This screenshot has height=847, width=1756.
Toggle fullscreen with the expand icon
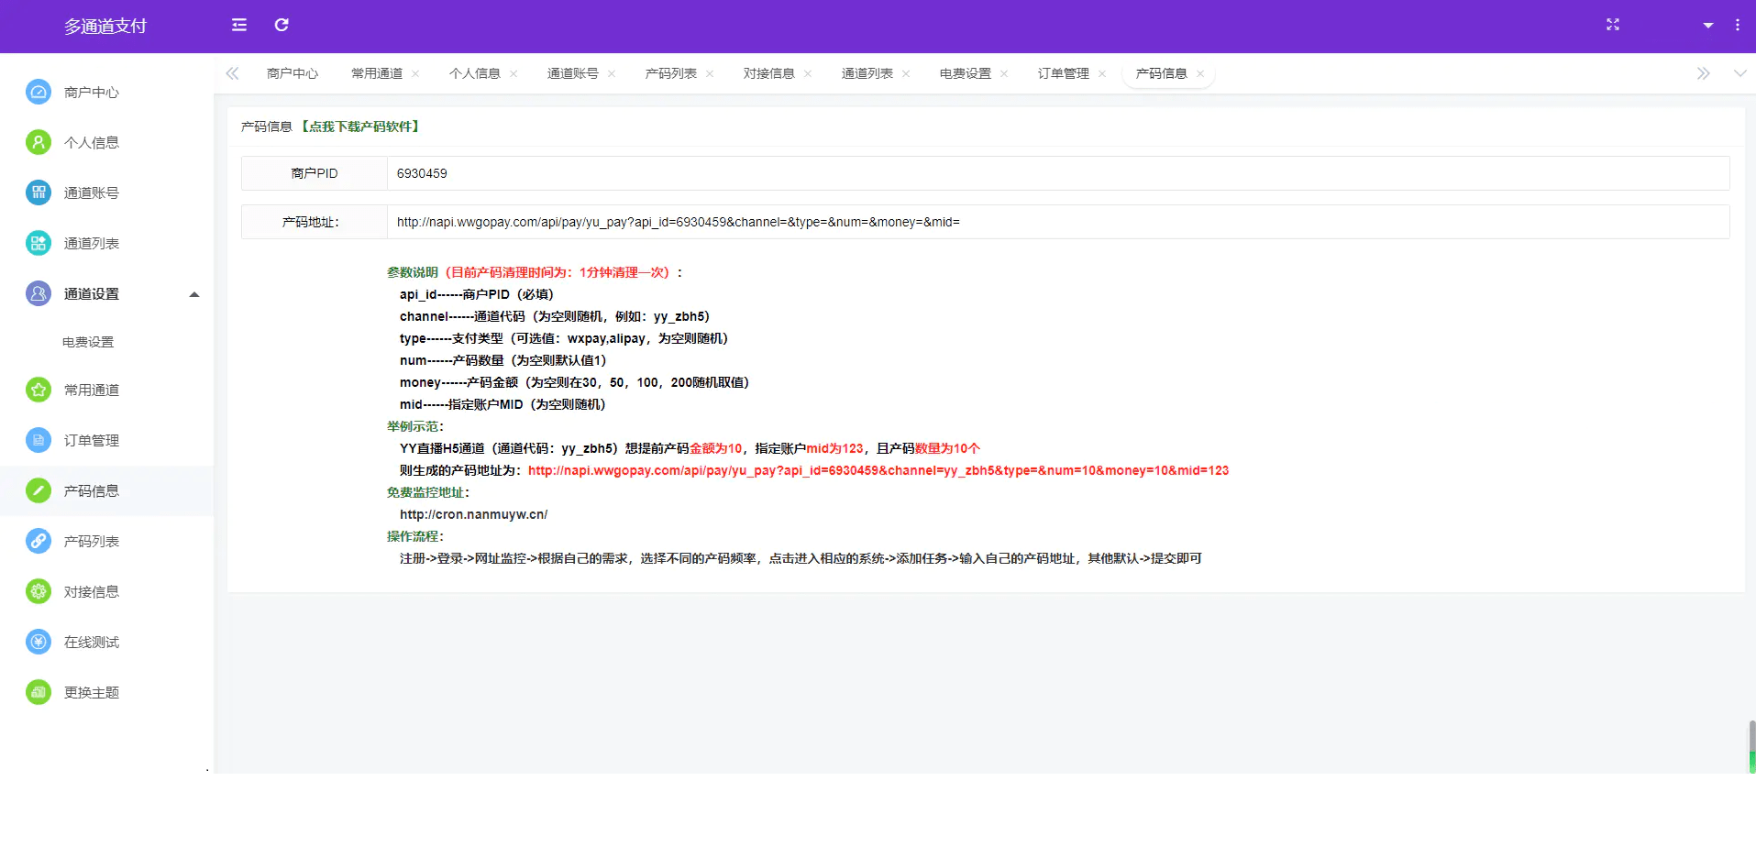click(1613, 26)
